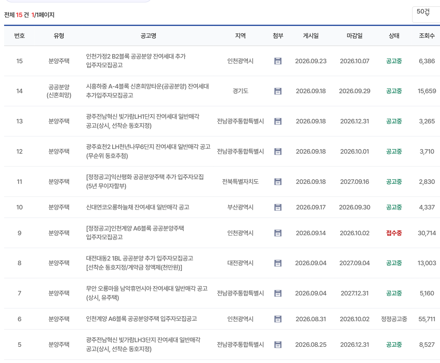Screen dimensions: 440x363
Task: Open attachment icon for notice 14 시흥하중 A-4블록
Action: pyautogui.click(x=278, y=91)
